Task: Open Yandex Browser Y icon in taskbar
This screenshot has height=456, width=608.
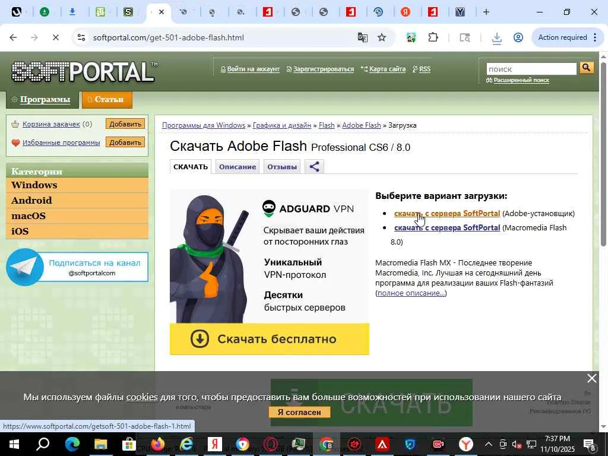Action: (x=465, y=444)
